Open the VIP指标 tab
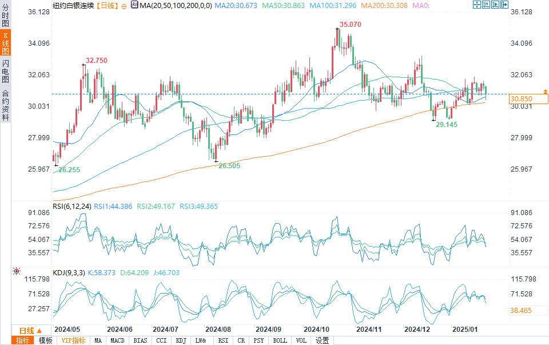Image resolution: width=549 pixels, height=345 pixels. (x=73, y=340)
